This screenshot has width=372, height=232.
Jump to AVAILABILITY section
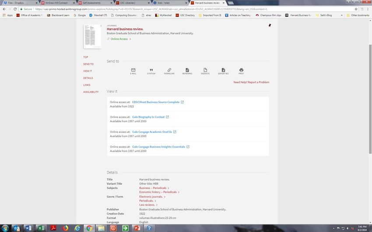91,92
